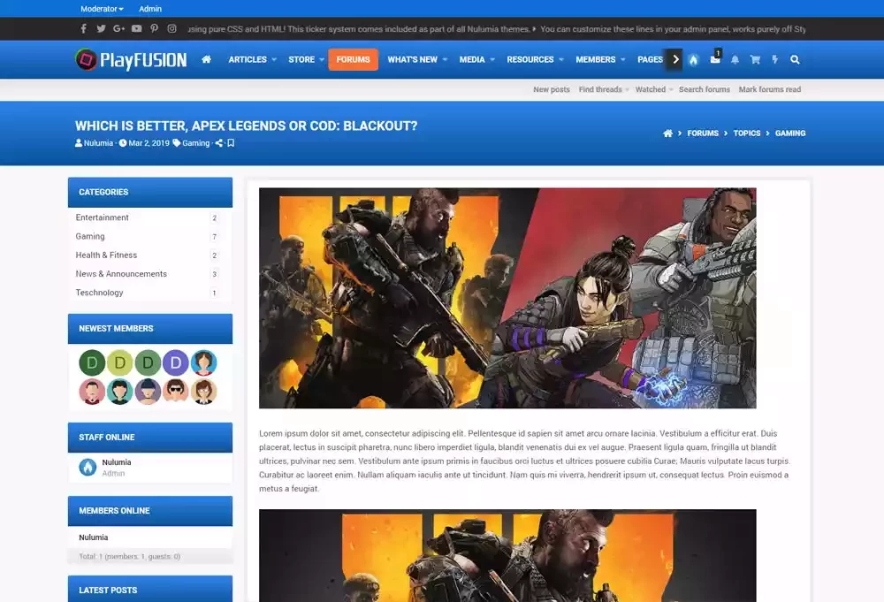
Task: Open the Forums breadcrumb
Action: (703, 133)
